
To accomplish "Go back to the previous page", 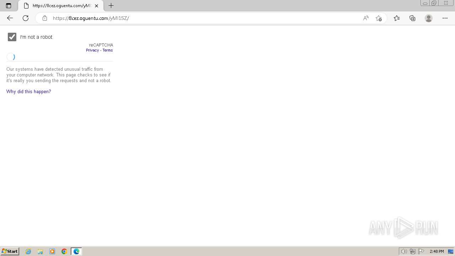I will pos(10,18).
